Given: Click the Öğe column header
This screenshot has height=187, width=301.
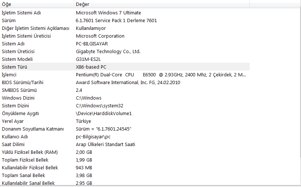Looking at the screenshot, I should tap(37, 4).
